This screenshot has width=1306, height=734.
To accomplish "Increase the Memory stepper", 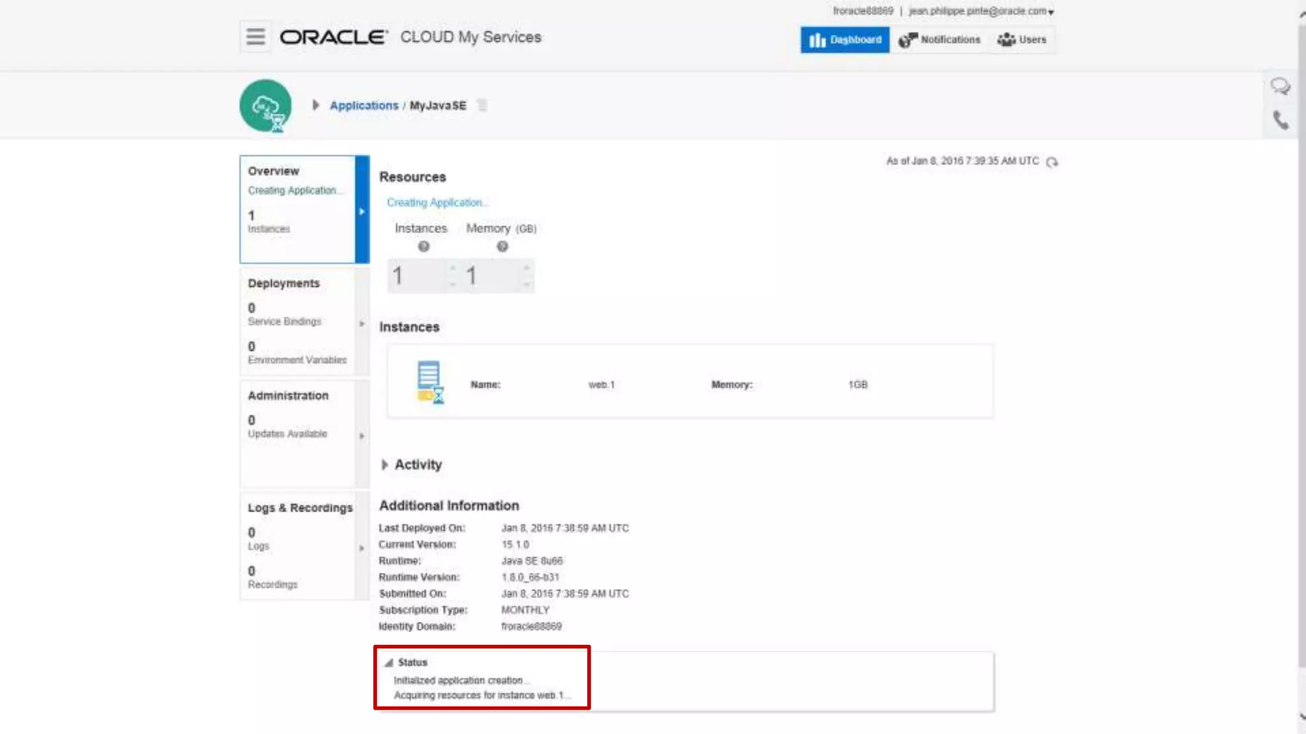I will (527, 268).
